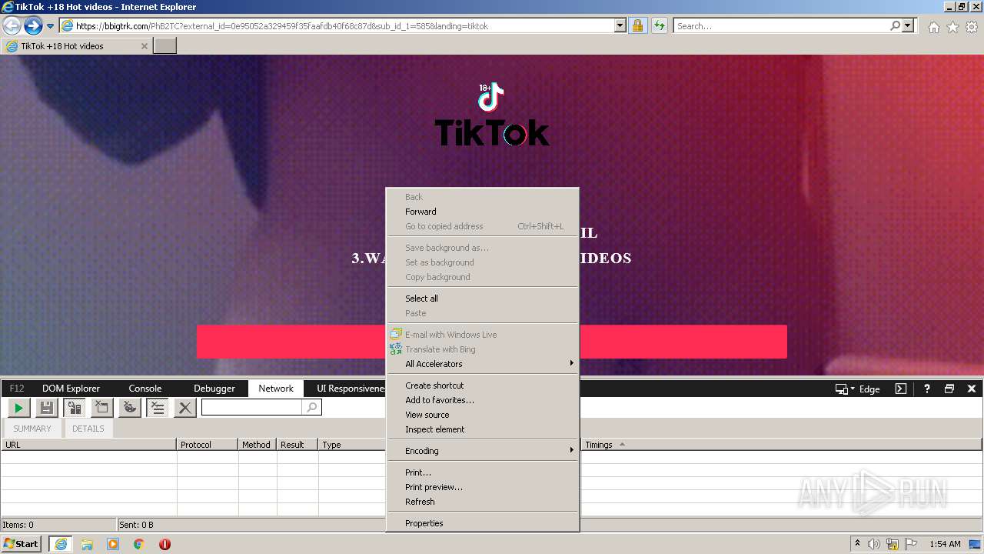Open search provider dropdown arrow

(909, 25)
